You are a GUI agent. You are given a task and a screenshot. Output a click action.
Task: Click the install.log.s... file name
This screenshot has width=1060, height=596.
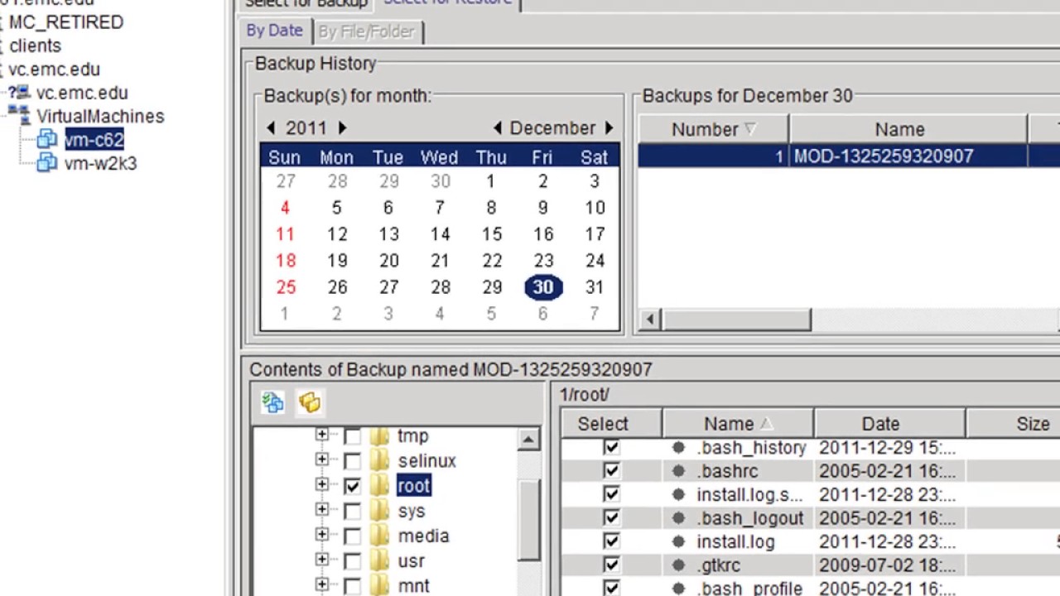749,495
